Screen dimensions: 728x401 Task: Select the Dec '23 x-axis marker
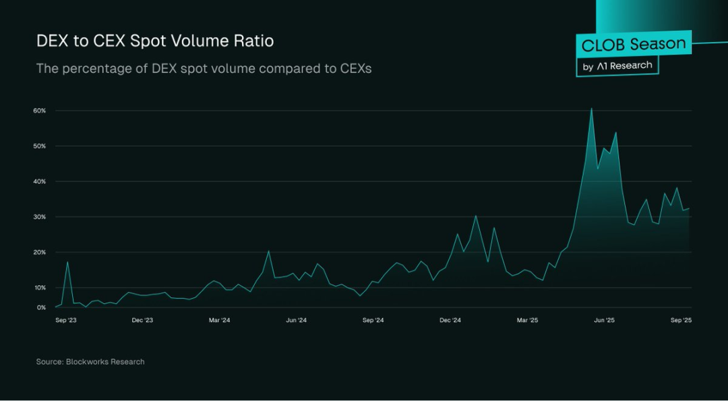coord(142,321)
